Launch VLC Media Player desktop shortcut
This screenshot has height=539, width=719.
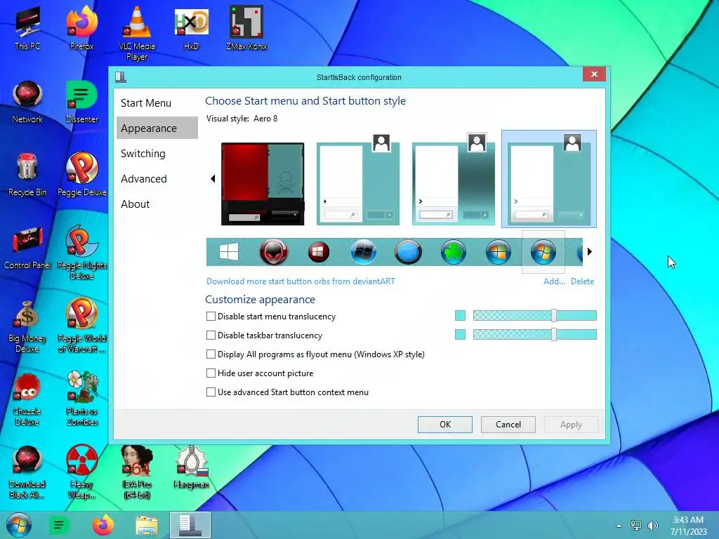tap(137, 33)
